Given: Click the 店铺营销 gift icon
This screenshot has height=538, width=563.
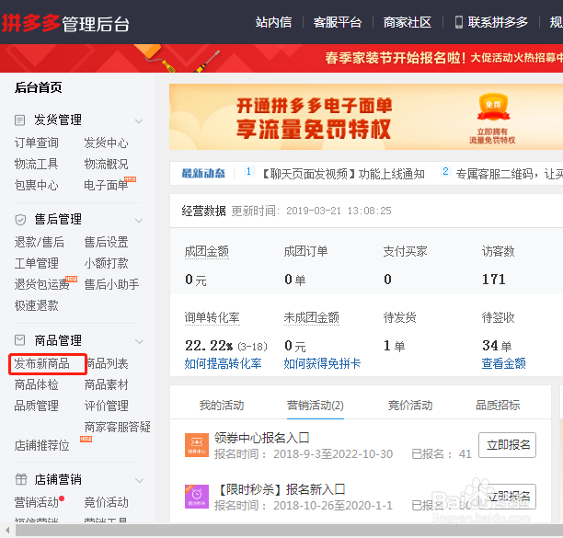Looking at the screenshot, I should pyautogui.click(x=21, y=479).
